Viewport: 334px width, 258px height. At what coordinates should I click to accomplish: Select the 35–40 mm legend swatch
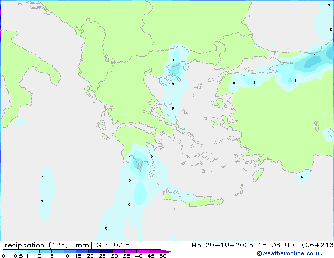coord(130,251)
